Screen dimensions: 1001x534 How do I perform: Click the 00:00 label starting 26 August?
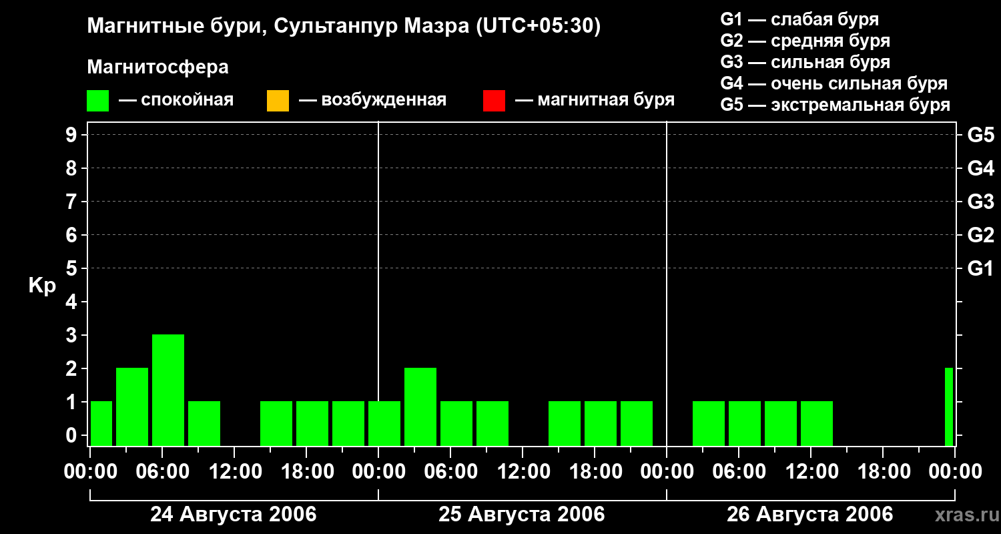667,472
